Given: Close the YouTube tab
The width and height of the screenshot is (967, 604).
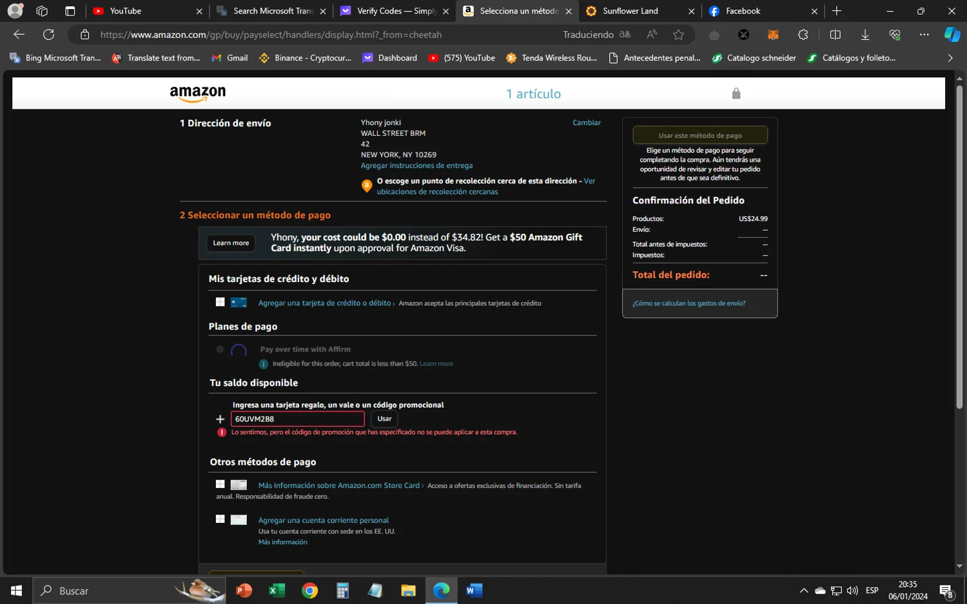Looking at the screenshot, I should 199,12.
